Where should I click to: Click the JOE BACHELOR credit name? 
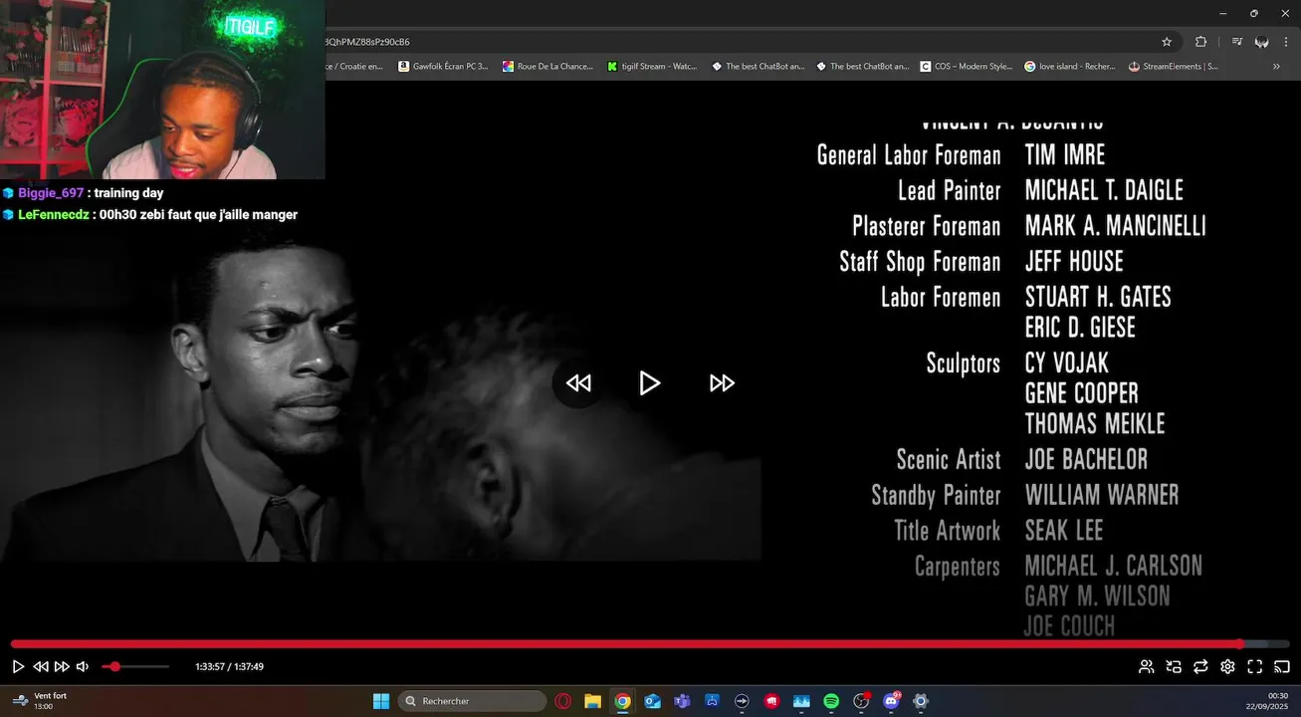click(1086, 459)
